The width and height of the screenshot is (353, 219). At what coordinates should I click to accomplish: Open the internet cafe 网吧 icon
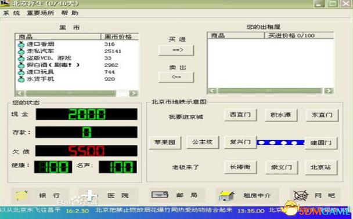pos(301,195)
